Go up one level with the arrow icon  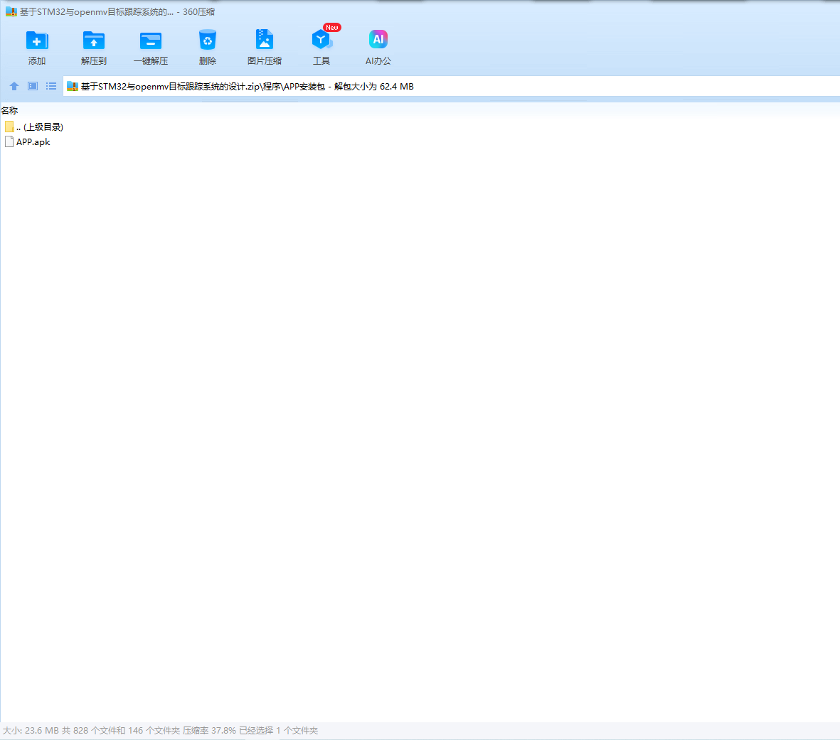pyautogui.click(x=14, y=86)
